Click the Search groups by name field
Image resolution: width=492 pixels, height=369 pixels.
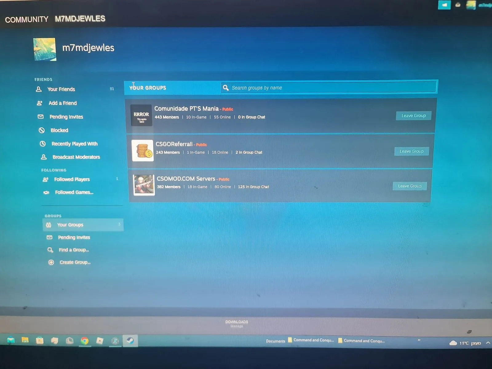point(329,88)
